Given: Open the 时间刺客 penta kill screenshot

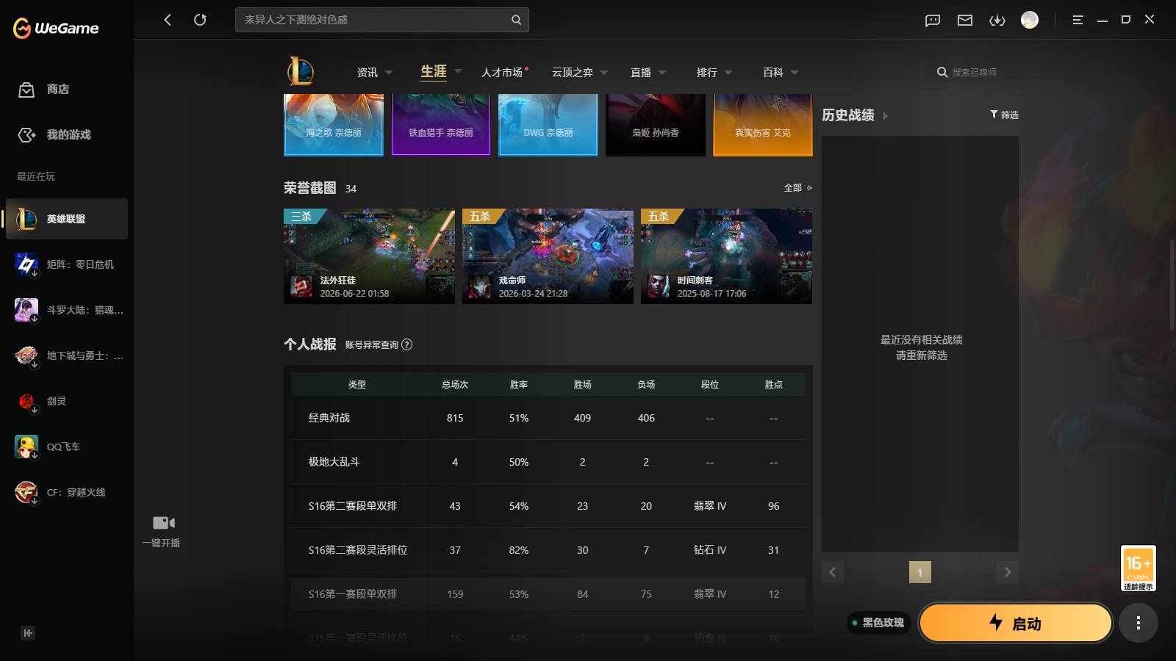Looking at the screenshot, I should [726, 256].
